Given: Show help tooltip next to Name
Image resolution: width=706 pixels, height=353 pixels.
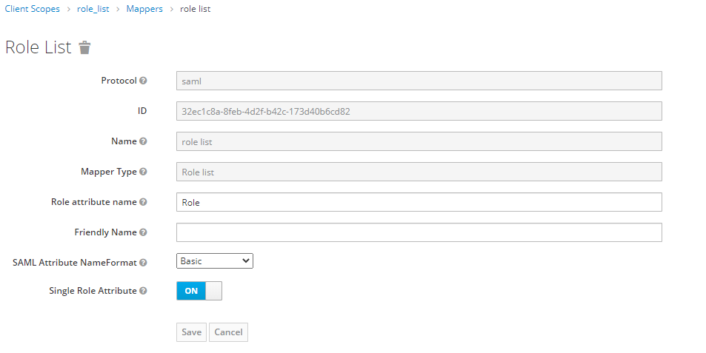Looking at the screenshot, I should [x=143, y=141].
